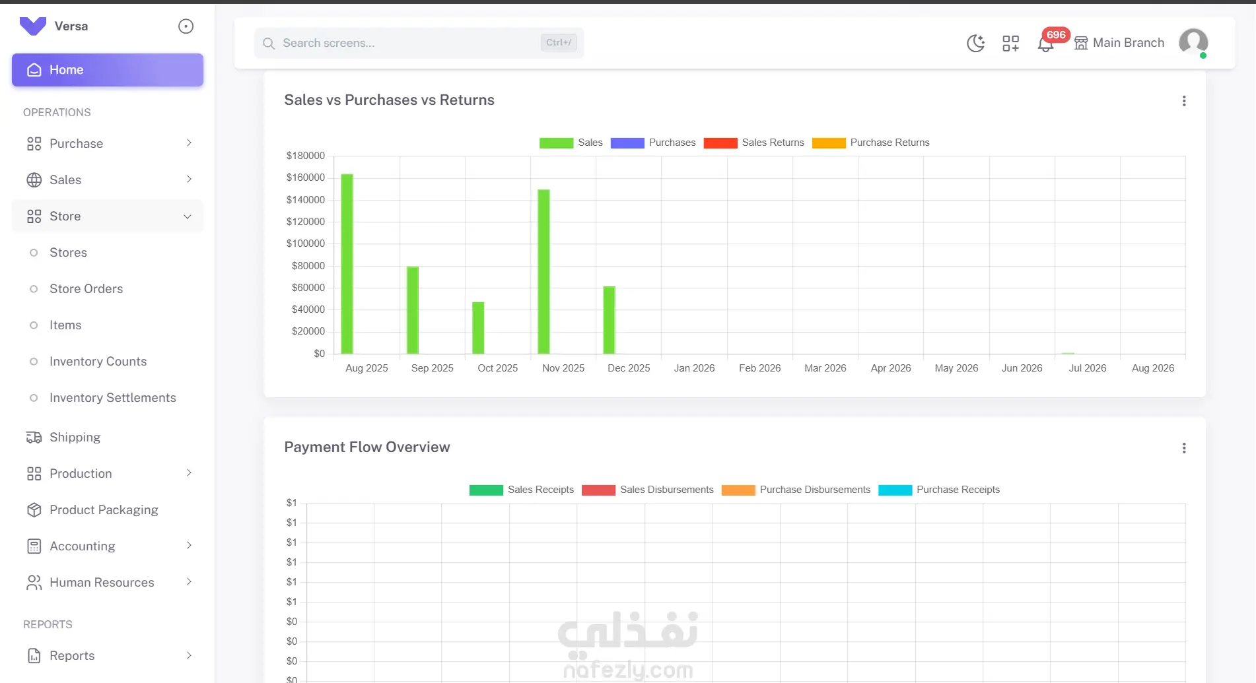Image resolution: width=1256 pixels, height=683 pixels.
Task: Collapse the Store menu section
Action: pyautogui.click(x=108, y=216)
